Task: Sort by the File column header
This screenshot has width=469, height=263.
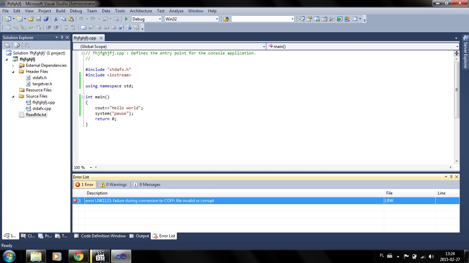Action: tap(410, 193)
